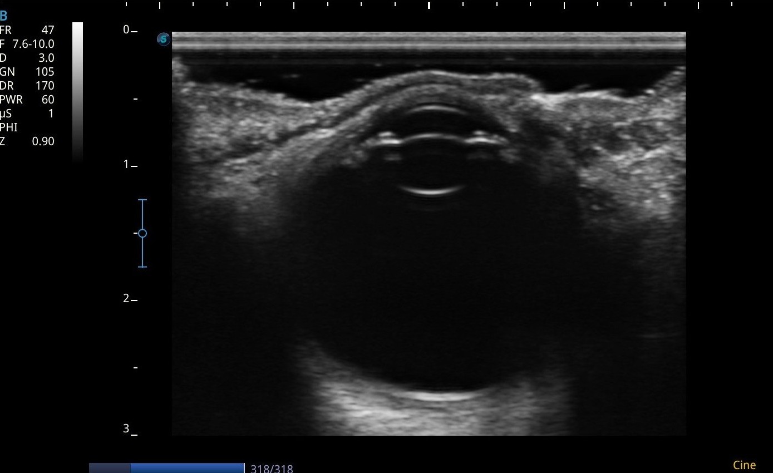773x473 pixels.
Task: Click the cine loop progress bar
Action: pyautogui.click(x=166, y=468)
